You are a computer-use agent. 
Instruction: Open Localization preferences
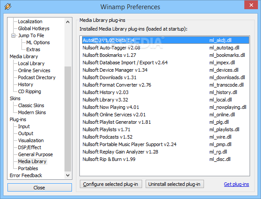tap(30, 21)
